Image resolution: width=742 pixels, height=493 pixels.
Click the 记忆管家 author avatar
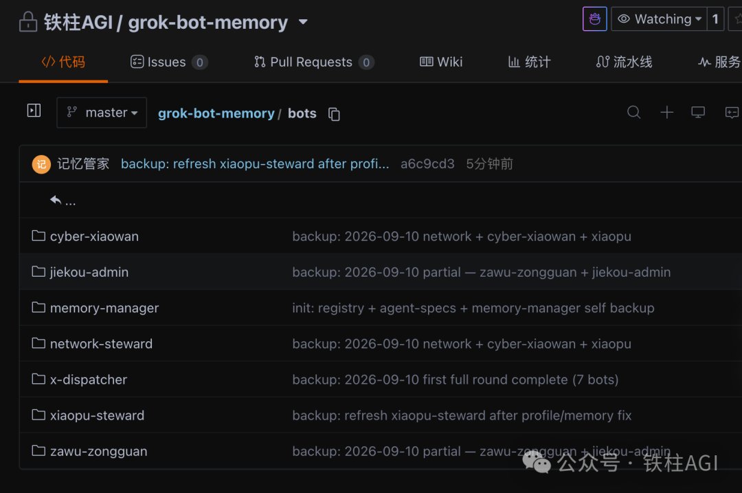coord(41,164)
